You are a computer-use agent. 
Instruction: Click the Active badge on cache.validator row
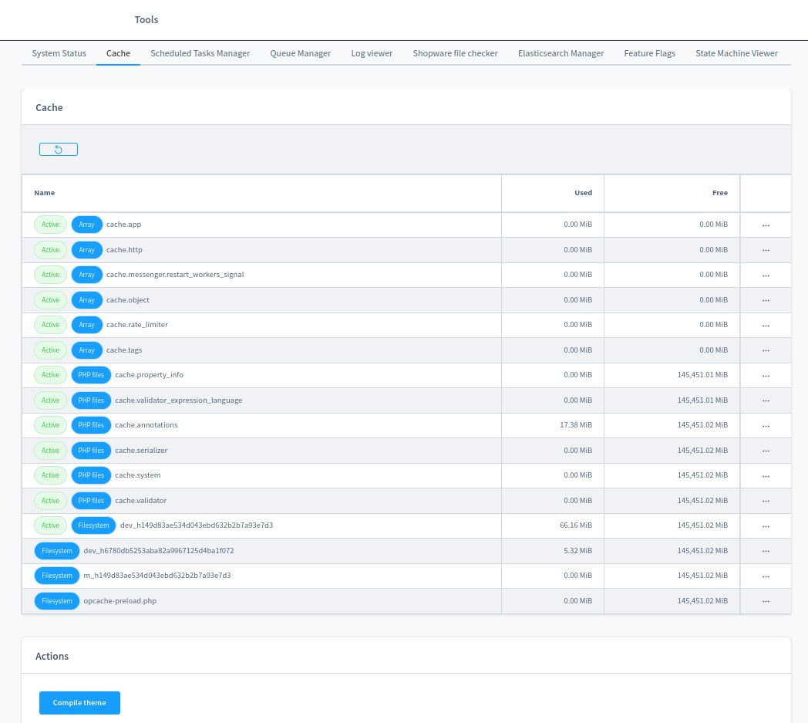tap(50, 501)
